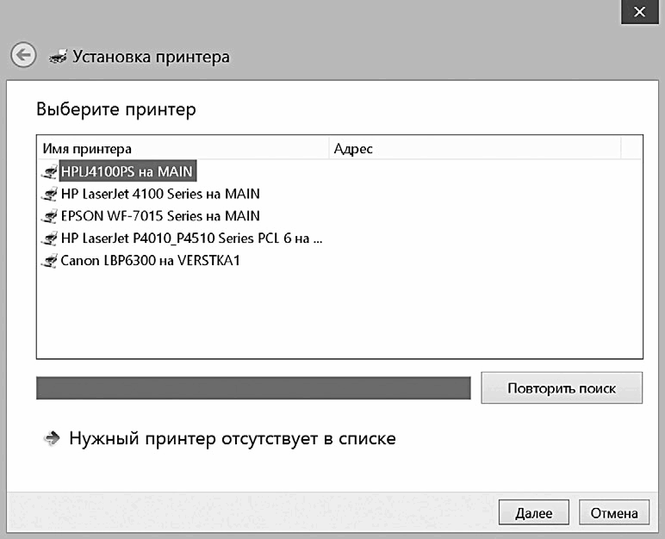This screenshot has width=665, height=539.
Task: Click the Далее button
Action: pyautogui.click(x=533, y=512)
